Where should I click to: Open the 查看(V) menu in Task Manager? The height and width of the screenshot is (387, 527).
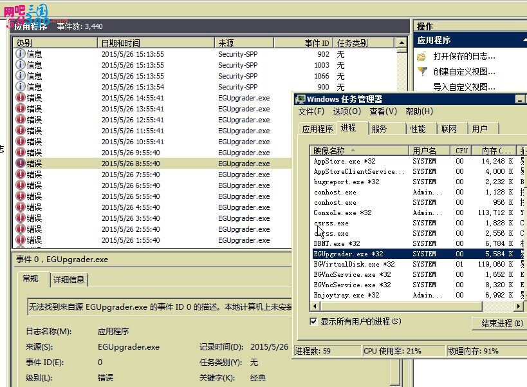tap(383, 111)
